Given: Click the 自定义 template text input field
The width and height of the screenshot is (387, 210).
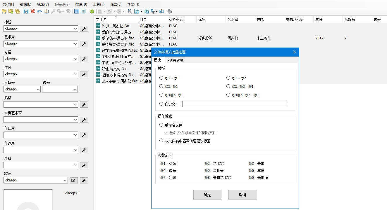Looking at the screenshot, I should tap(234, 104).
